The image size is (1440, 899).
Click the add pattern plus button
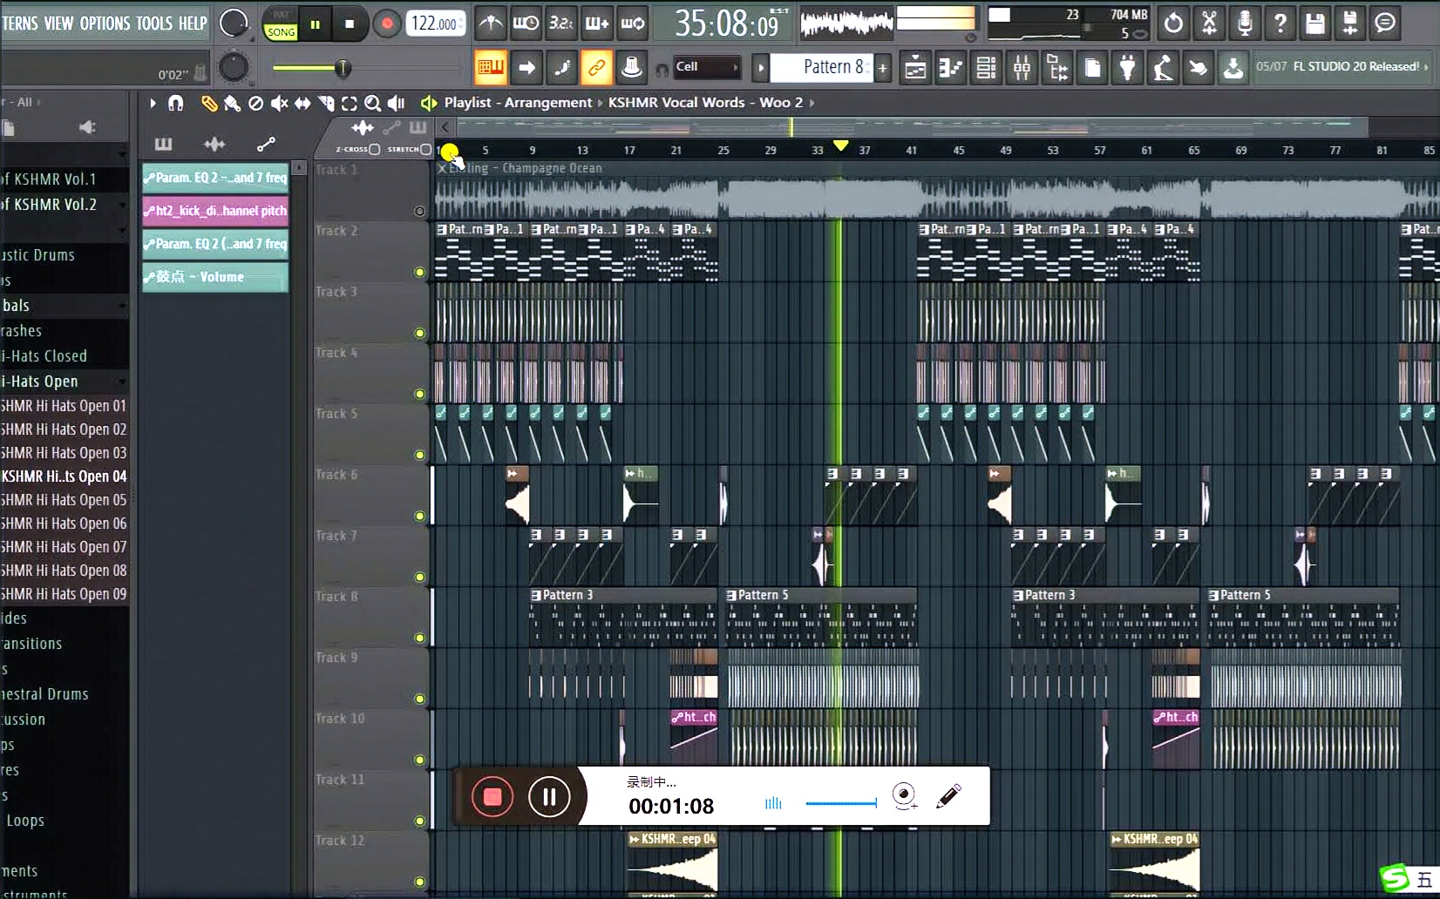pos(882,67)
